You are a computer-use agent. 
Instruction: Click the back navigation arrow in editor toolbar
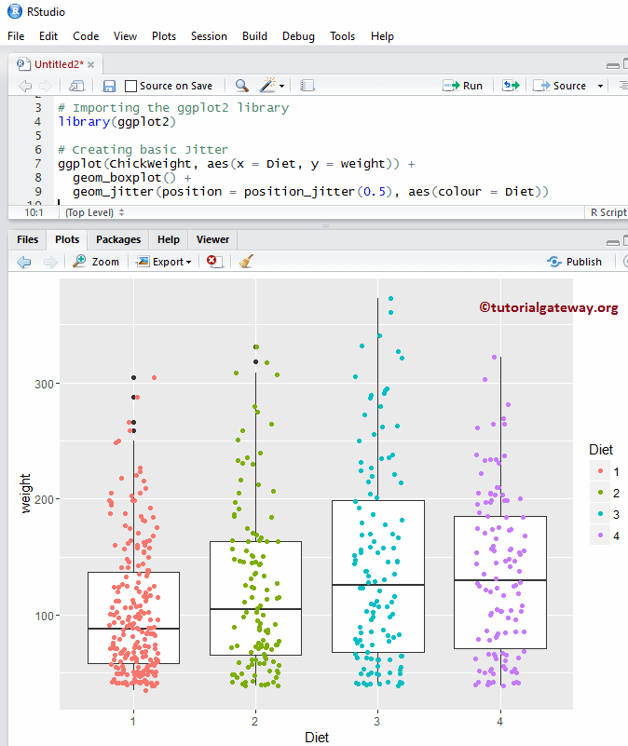[25, 86]
